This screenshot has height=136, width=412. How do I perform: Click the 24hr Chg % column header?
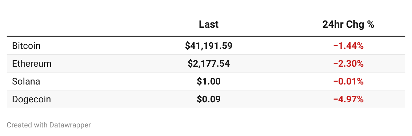(348, 24)
